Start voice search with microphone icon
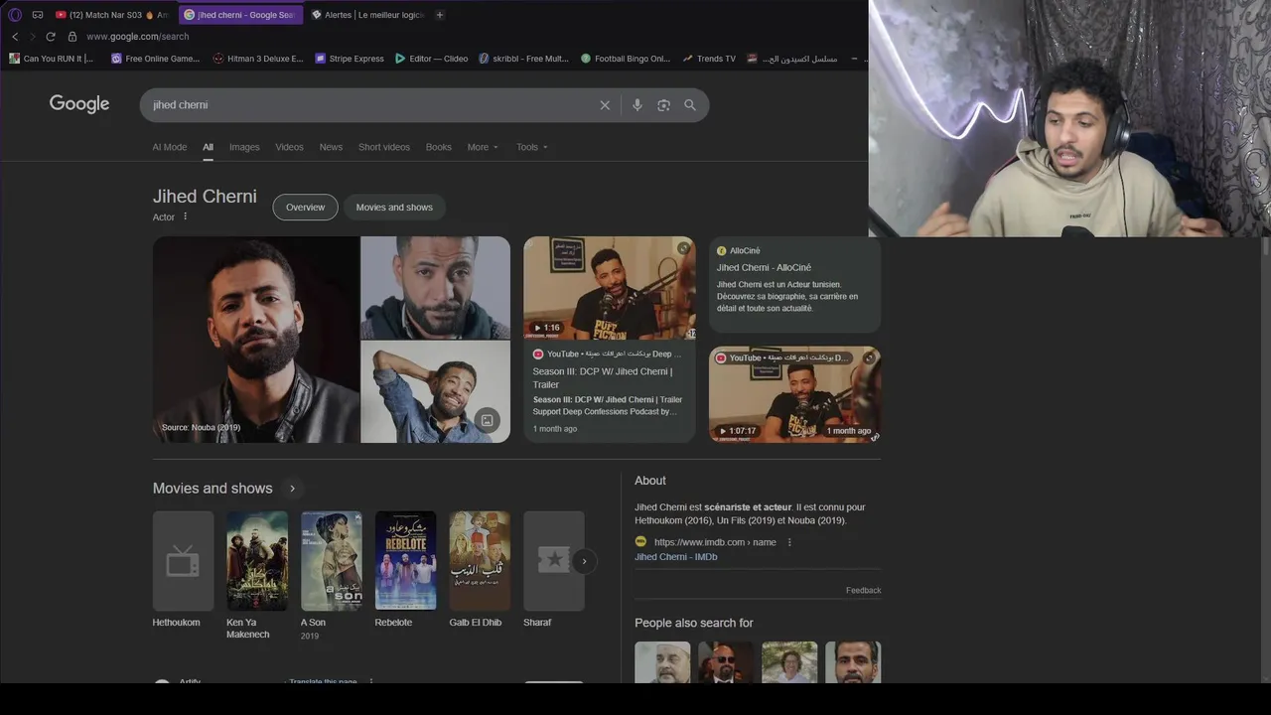The width and height of the screenshot is (1271, 715). 637,105
